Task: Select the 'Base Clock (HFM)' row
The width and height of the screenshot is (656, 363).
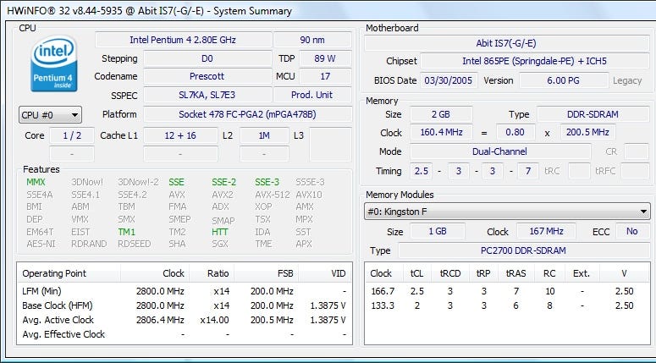Action: (184, 305)
